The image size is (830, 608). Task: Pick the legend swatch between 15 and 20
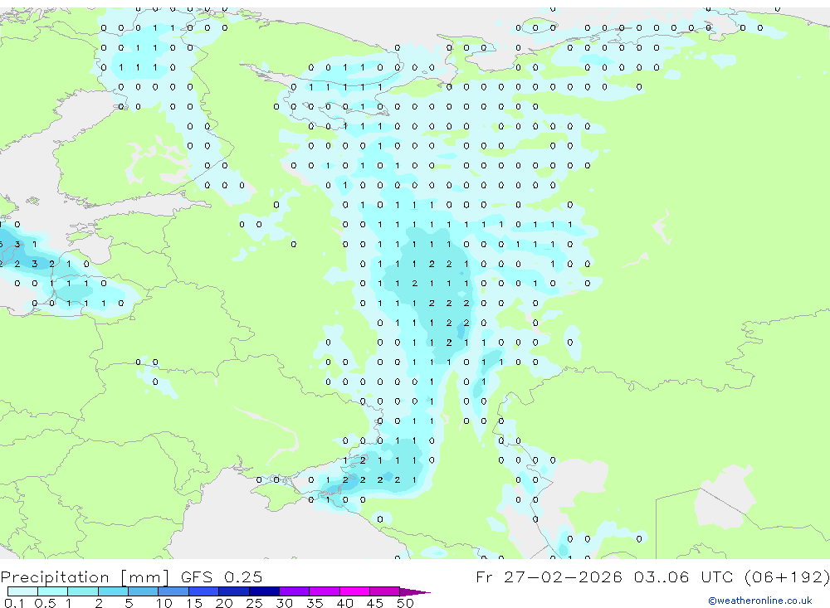pyautogui.click(x=204, y=591)
